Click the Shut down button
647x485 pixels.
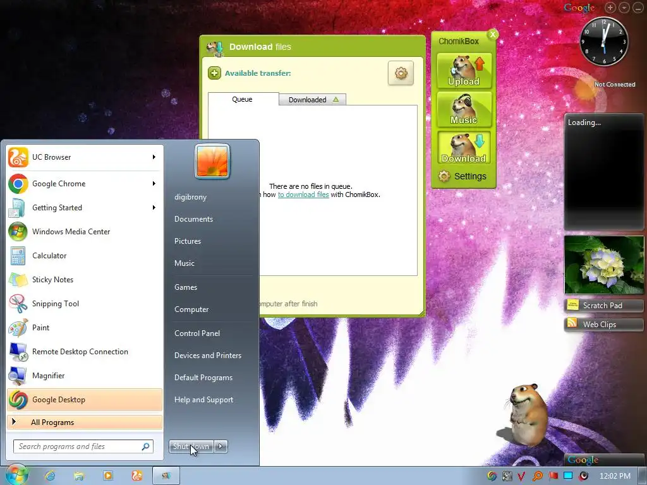point(191,446)
